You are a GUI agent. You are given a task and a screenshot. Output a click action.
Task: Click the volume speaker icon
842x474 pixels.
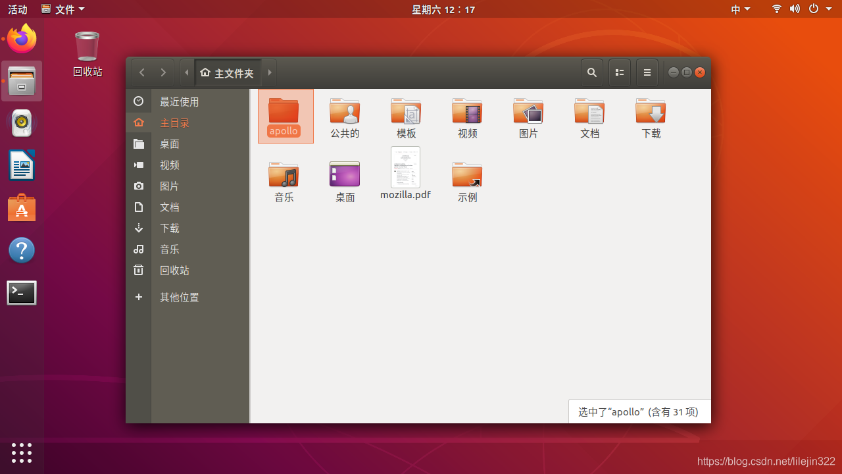pyautogui.click(x=795, y=9)
